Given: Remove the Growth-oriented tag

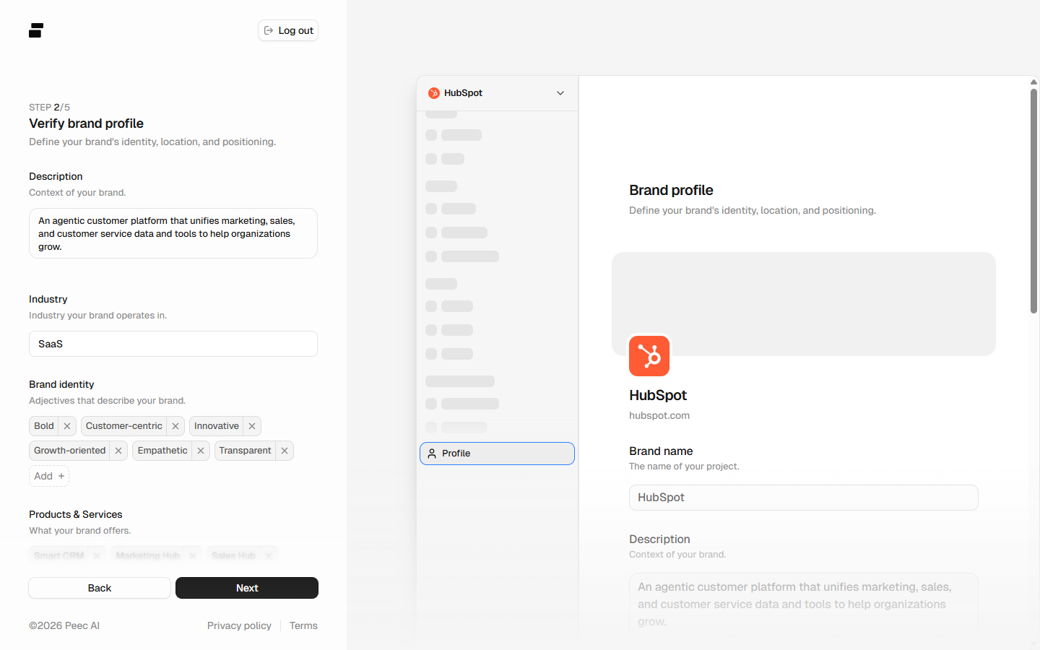Looking at the screenshot, I should click(118, 451).
